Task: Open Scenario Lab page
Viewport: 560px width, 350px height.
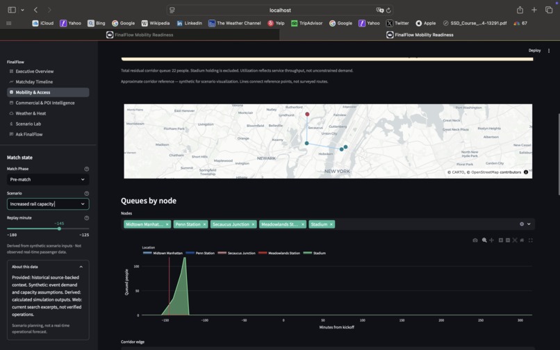Action: pyautogui.click(x=48, y=124)
